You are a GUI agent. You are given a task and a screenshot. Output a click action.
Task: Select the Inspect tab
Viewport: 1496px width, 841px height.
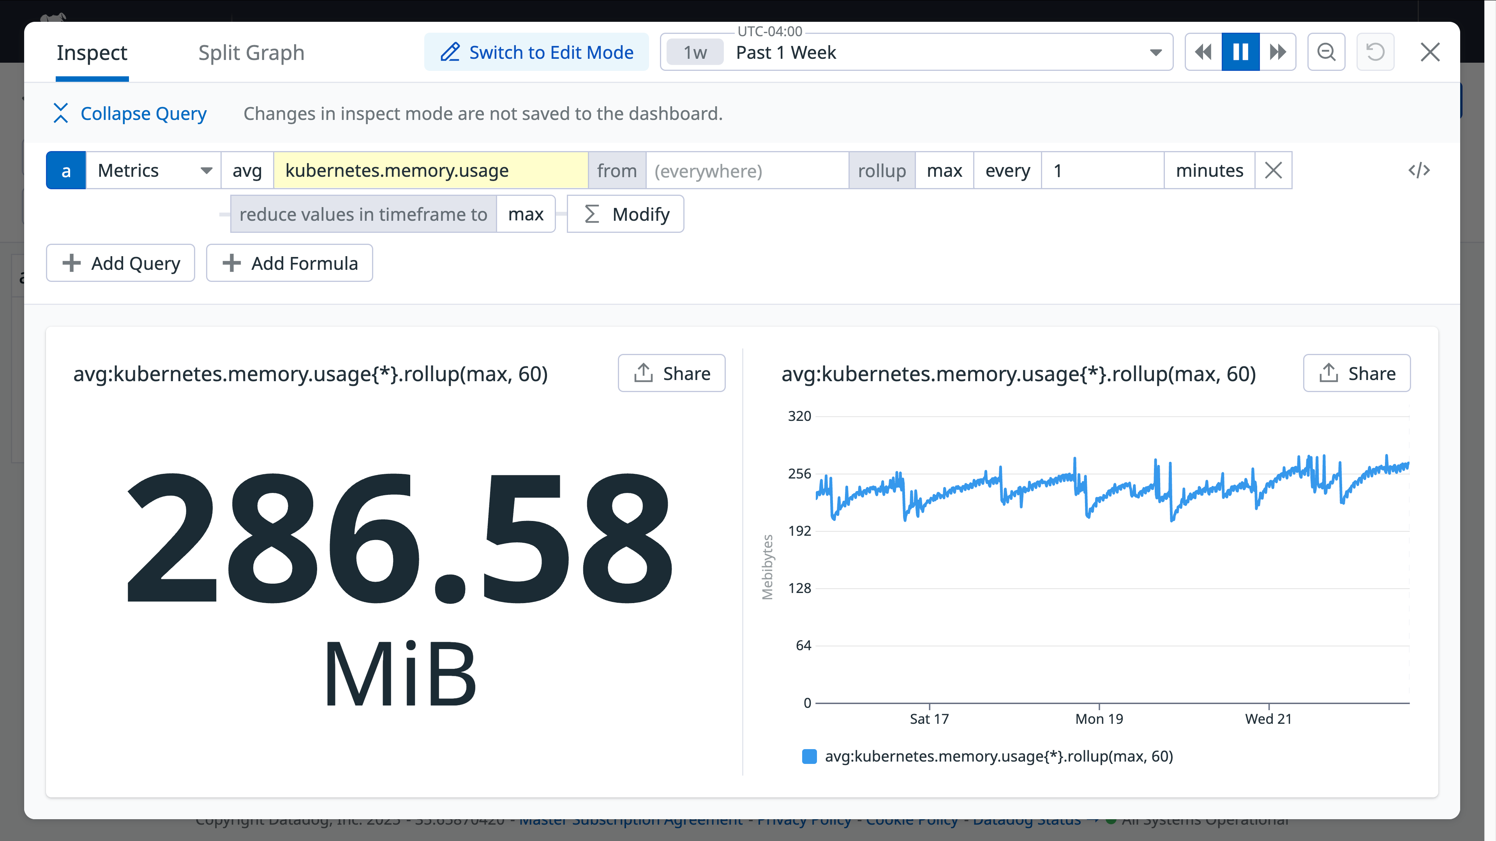[92, 53]
